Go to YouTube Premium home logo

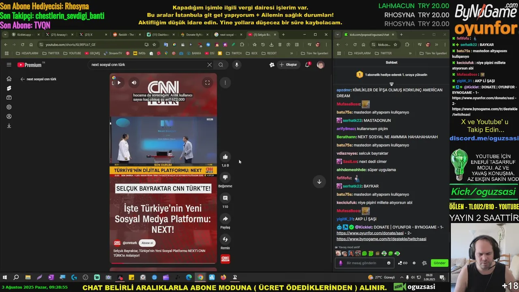click(x=30, y=65)
